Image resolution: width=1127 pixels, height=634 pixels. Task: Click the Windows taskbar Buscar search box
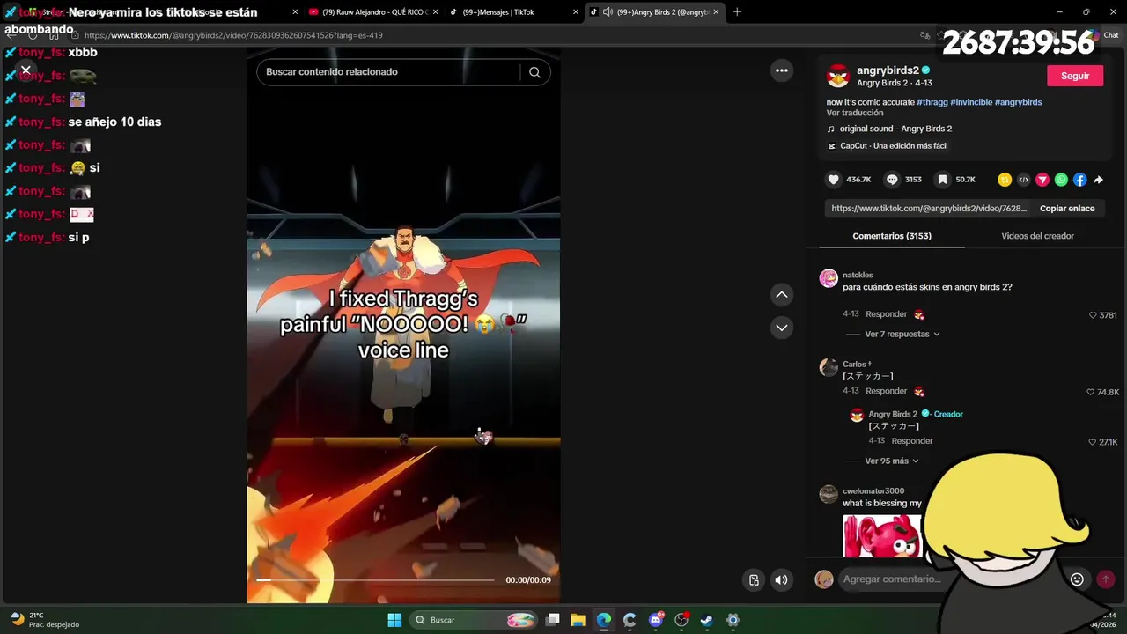point(475,620)
